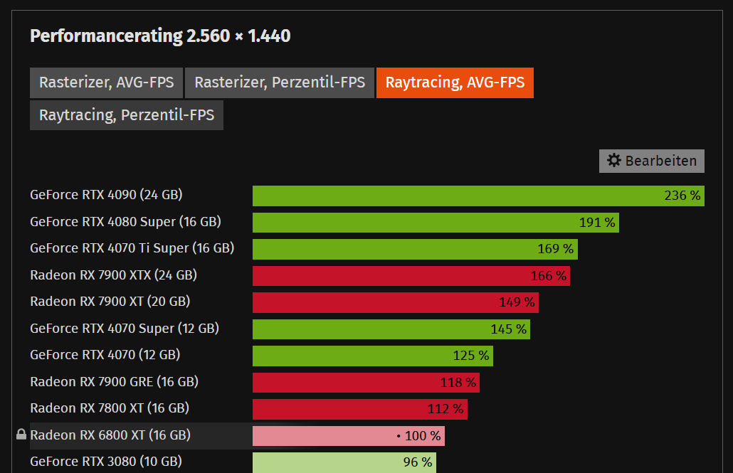Screen dimensions: 733x473
Task: Show Raytracing, Perzentil-FPS tab
Action: click(127, 115)
